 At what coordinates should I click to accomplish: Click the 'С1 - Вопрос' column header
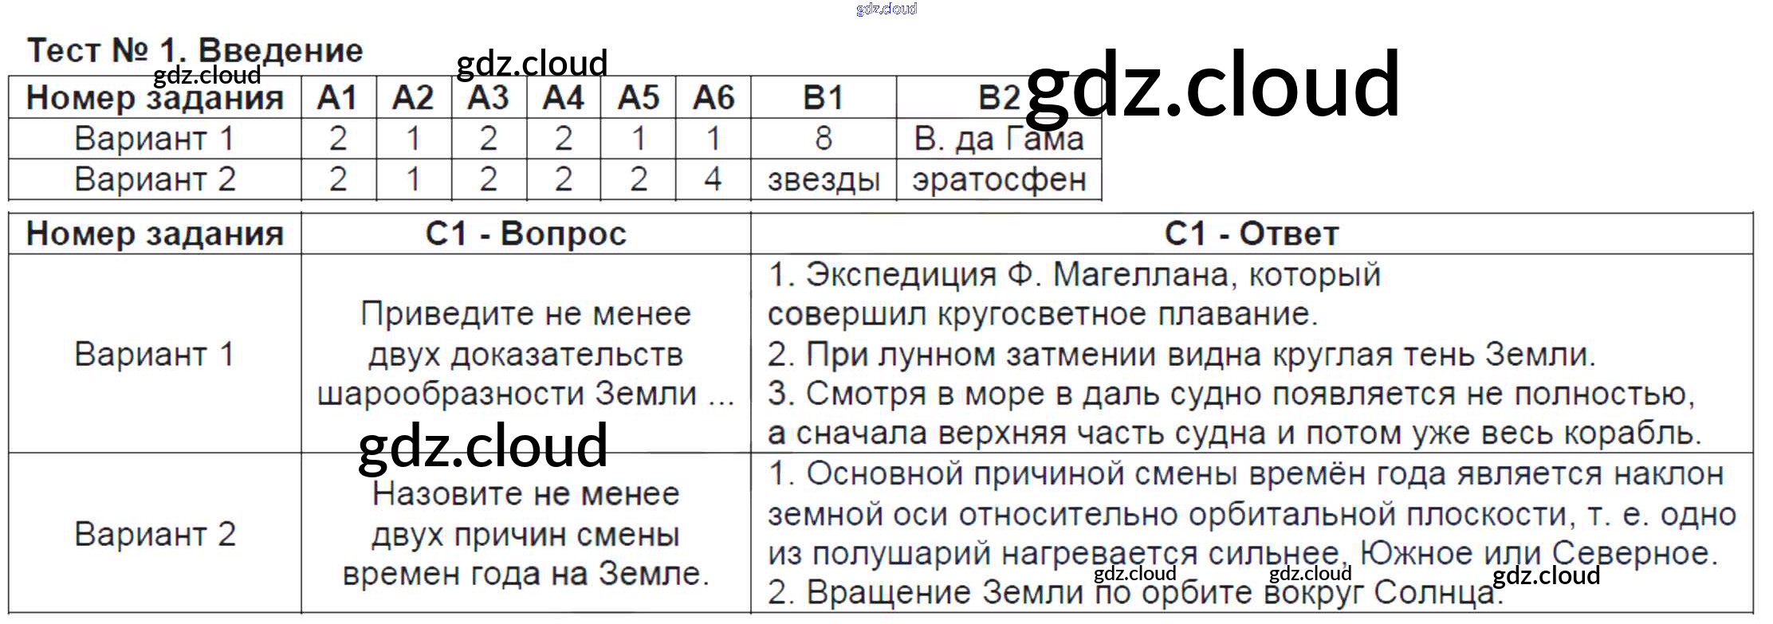(525, 234)
